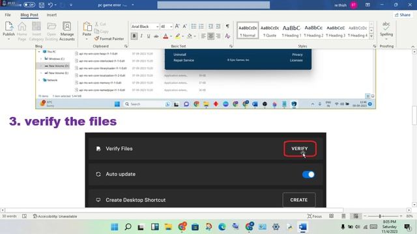Apply the Normal style
The height and width of the screenshot is (234, 417).
pos(248,31)
